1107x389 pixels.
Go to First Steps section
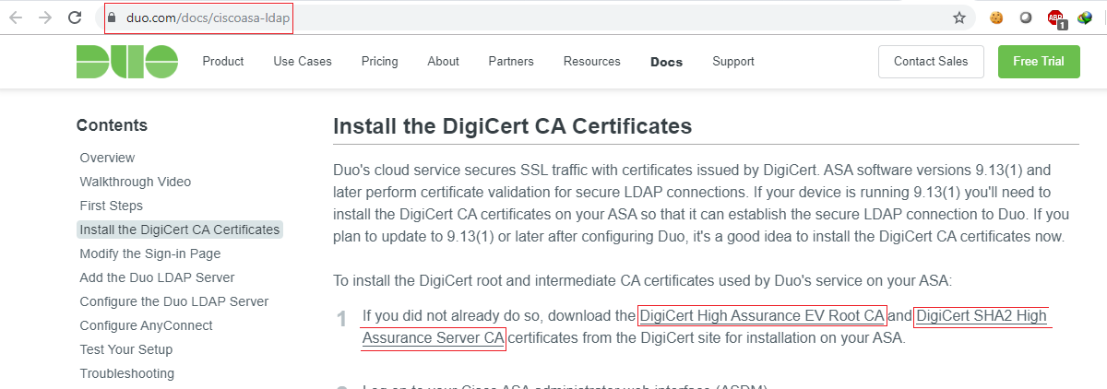(112, 206)
